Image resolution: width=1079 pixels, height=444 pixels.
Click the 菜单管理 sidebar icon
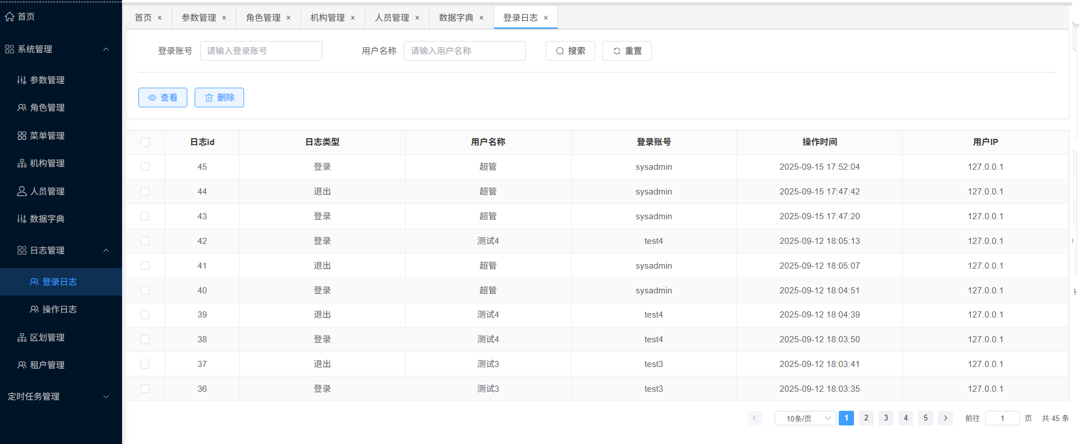[x=22, y=136]
